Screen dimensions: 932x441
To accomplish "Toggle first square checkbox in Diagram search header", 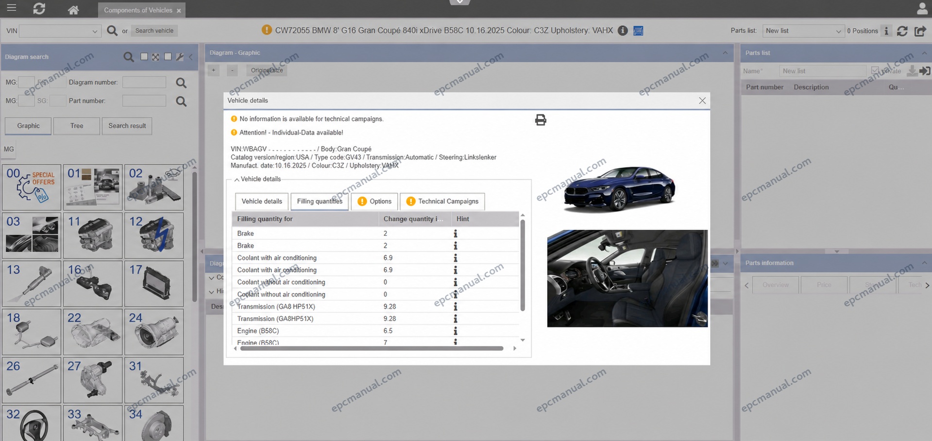I will [144, 57].
